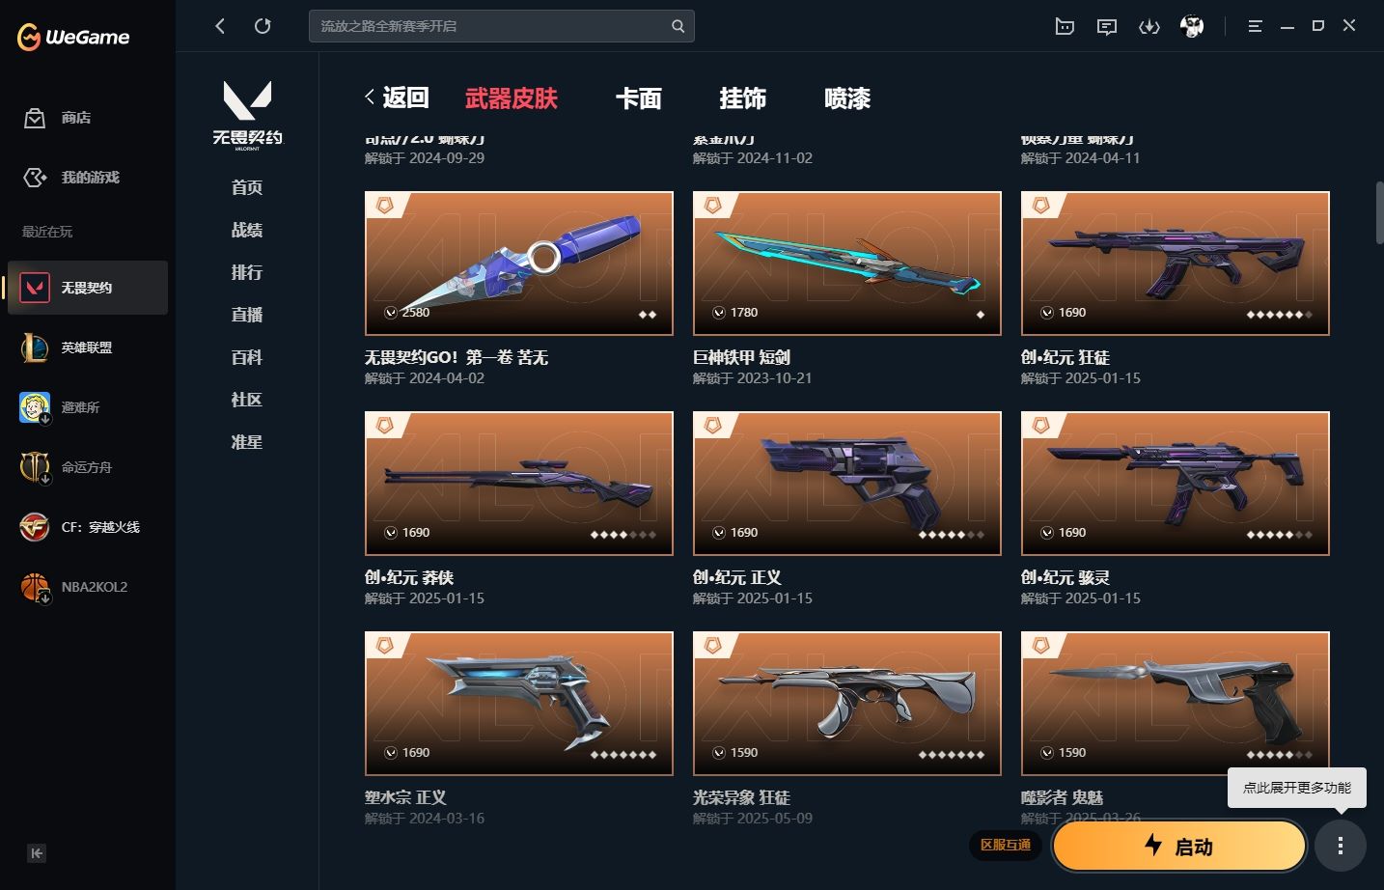The height and width of the screenshot is (890, 1384).
Task: Collapse the left sidebar with bottom arrow
Action: tap(37, 853)
